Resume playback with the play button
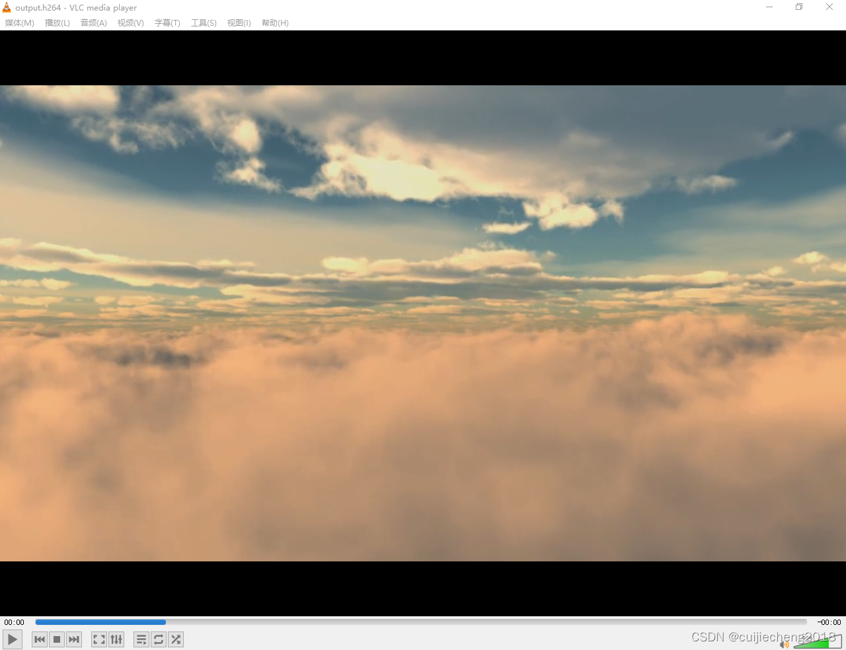This screenshot has width=846, height=650. [12, 639]
